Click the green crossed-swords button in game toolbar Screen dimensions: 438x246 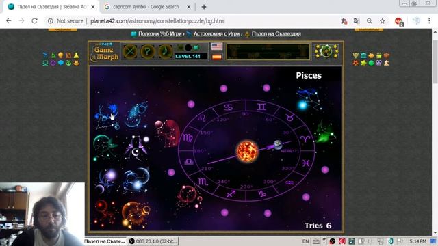tap(130, 51)
